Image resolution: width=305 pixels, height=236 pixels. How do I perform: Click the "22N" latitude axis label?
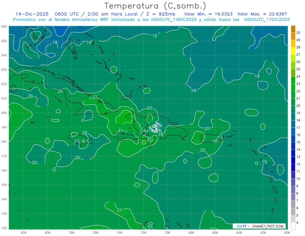(4, 84)
